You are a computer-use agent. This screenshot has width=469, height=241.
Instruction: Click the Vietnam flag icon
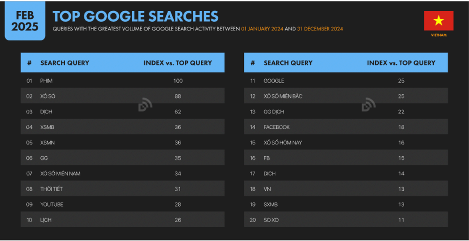click(x=439, y=21)
